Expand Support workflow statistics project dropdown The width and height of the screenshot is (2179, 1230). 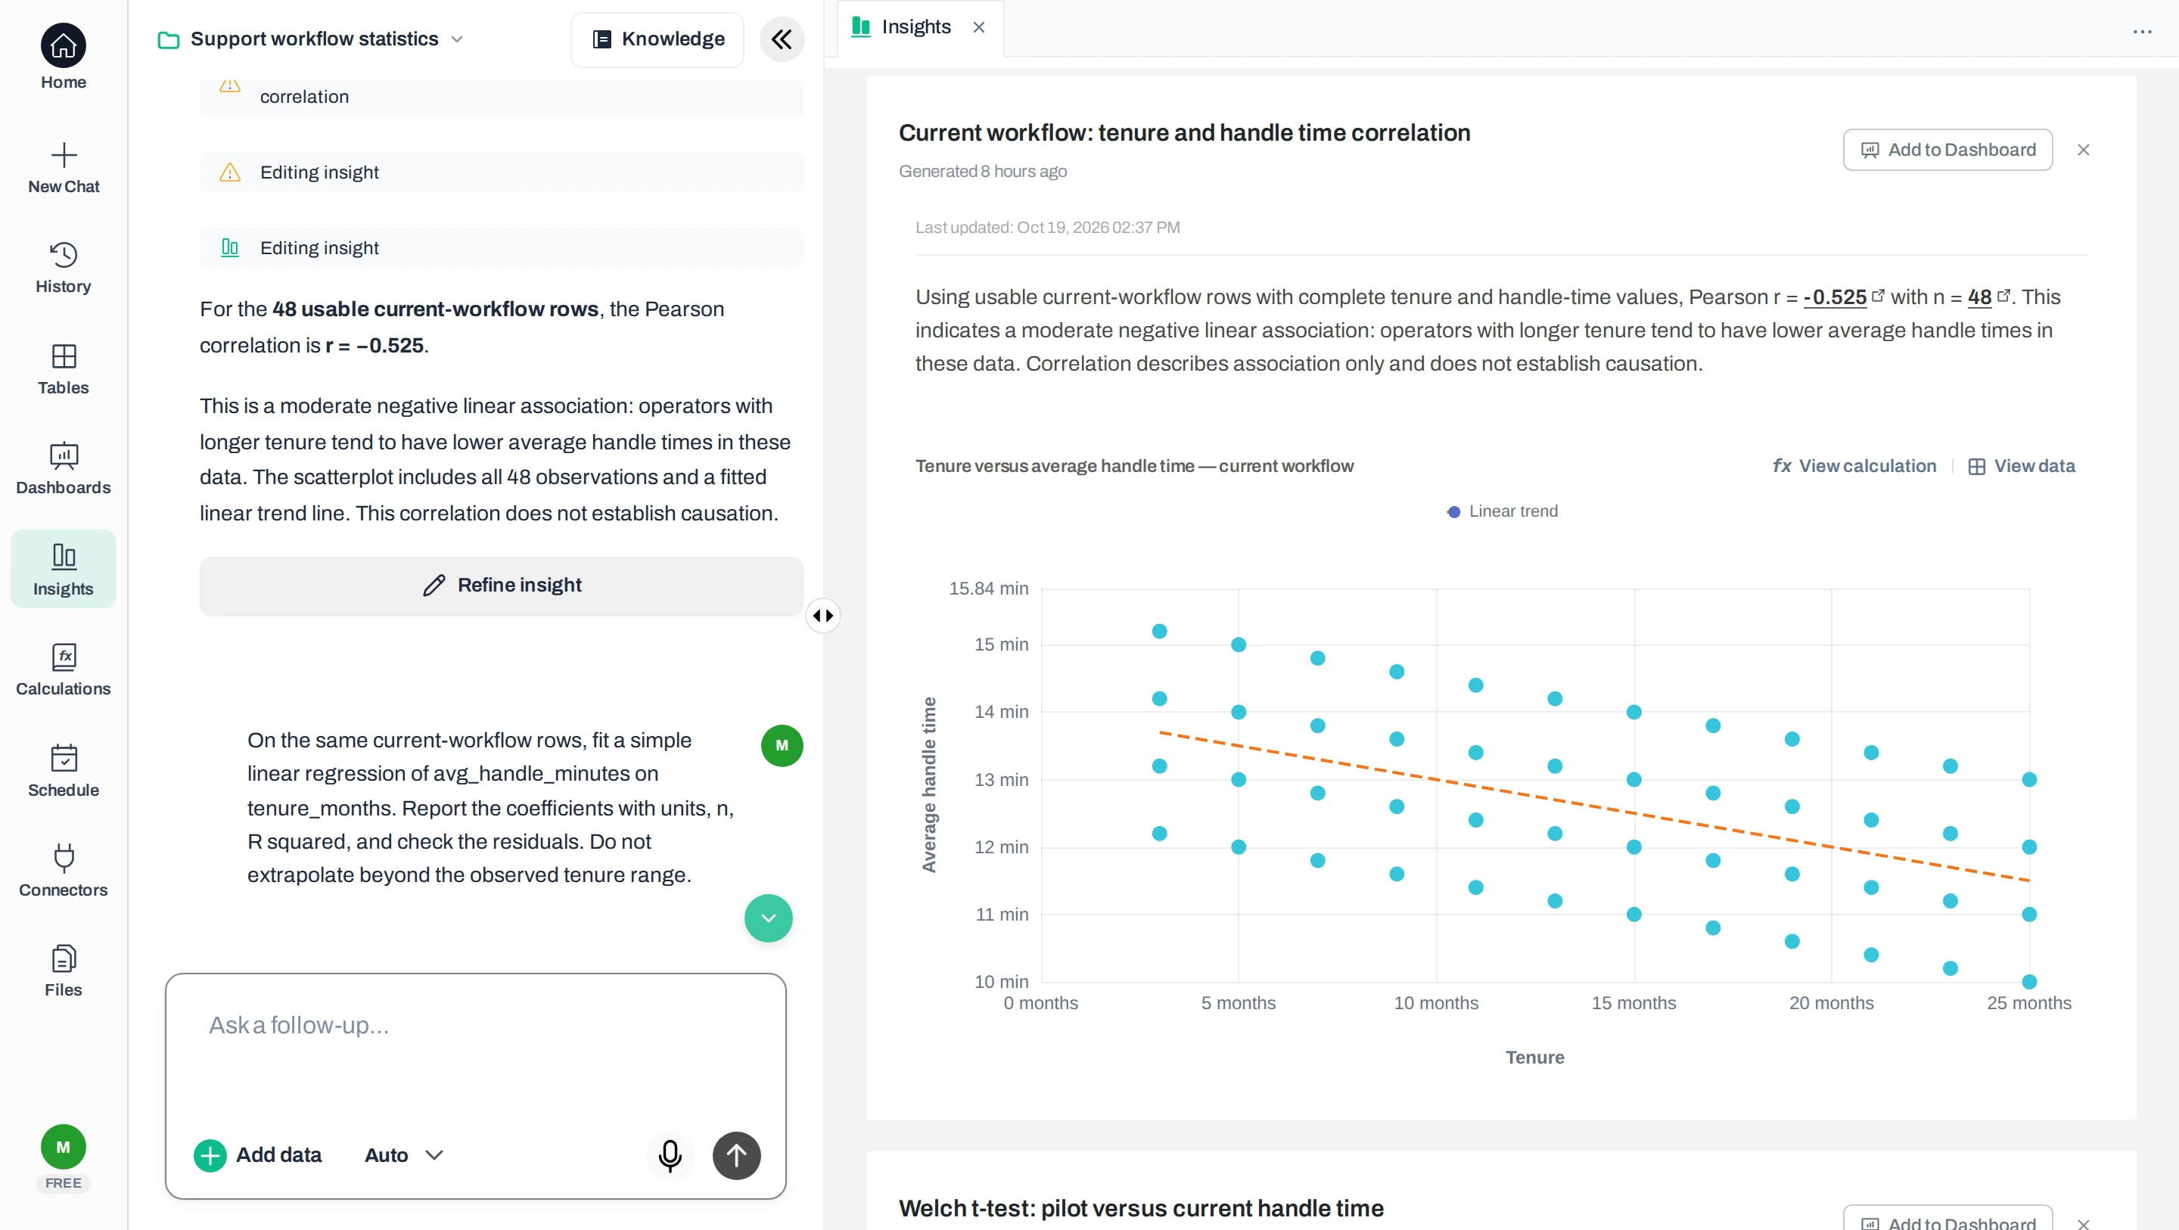coord(311,39)
